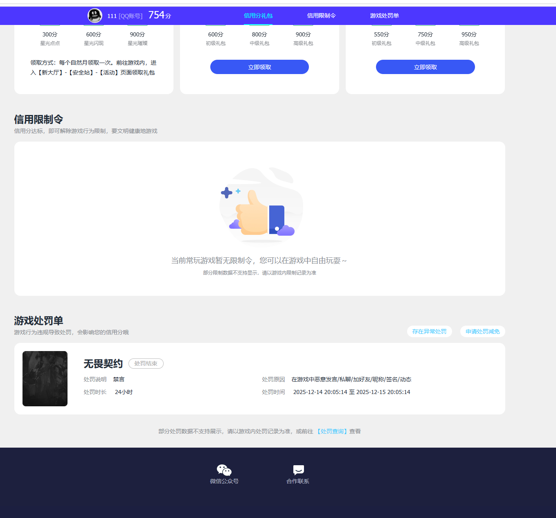Screen dimensions: 556x518
Task: Open the 无畏契约 game cover thumbnail
Action: click(45, 378)
